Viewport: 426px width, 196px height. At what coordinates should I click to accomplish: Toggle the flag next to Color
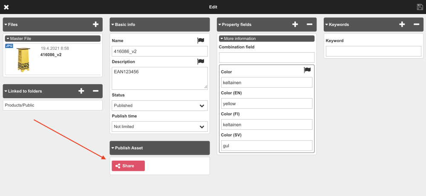307,70
